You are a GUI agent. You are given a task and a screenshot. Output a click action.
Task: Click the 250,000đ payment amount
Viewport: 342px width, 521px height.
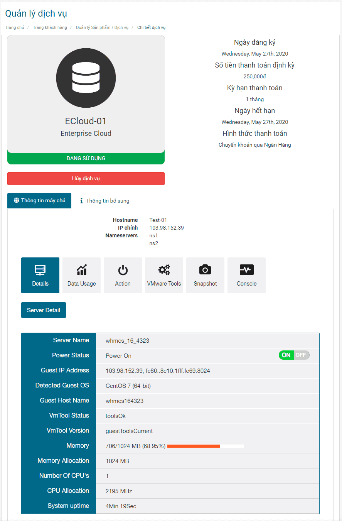(x=254, y=76)
